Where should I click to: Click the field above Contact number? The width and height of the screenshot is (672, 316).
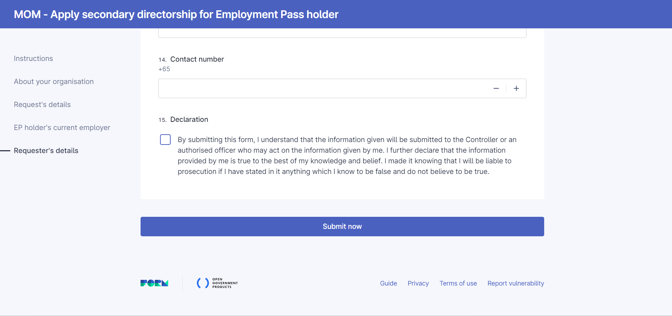(x=342, y=33)
